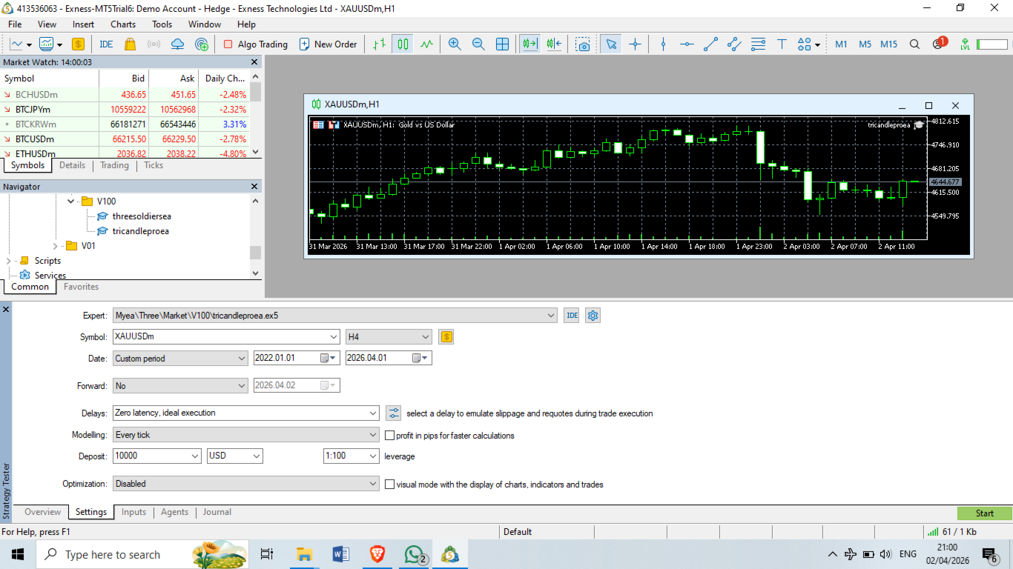Image resolution: width=1013 pixels, height=569 pixels.
Task: Open the H4 timeframe dropdown
Action: click(389, 337)
